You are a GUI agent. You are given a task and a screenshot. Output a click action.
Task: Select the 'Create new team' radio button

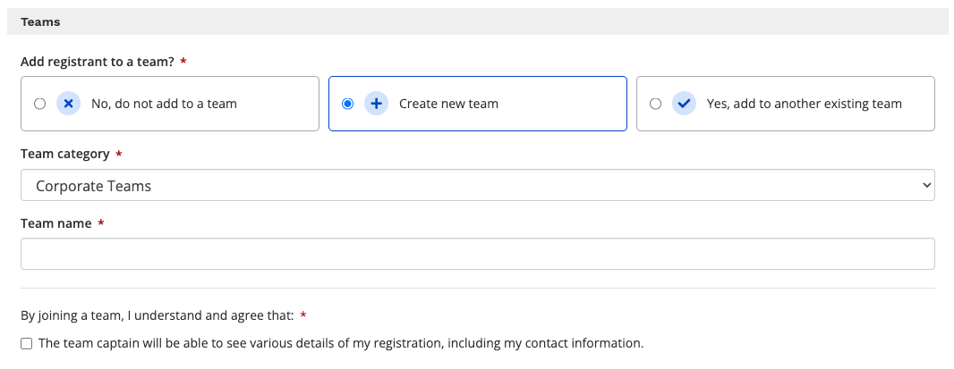pos(347,104)
